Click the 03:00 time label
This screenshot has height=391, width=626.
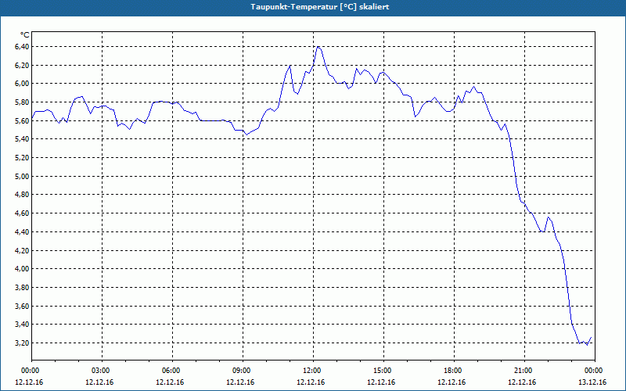click(x=102, y=371)
